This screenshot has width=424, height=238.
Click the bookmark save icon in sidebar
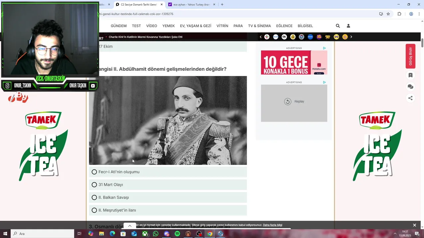410,75
